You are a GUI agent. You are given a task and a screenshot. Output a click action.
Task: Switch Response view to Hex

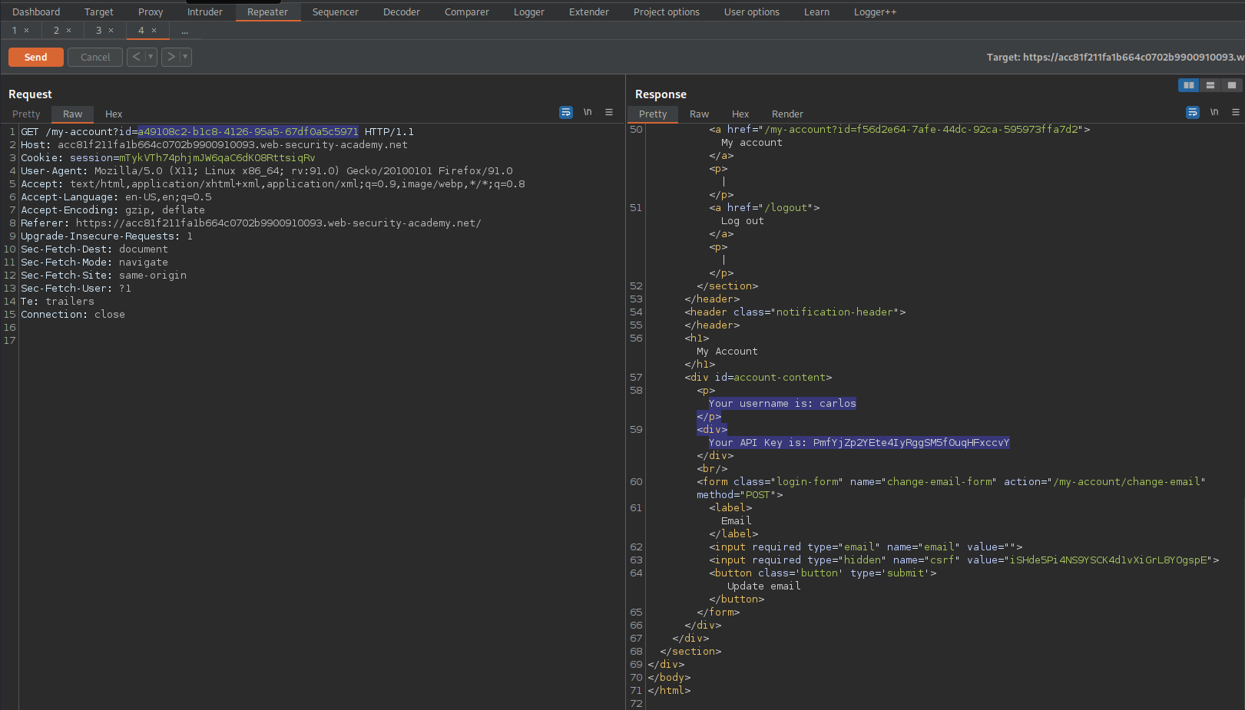click(740, 114)
